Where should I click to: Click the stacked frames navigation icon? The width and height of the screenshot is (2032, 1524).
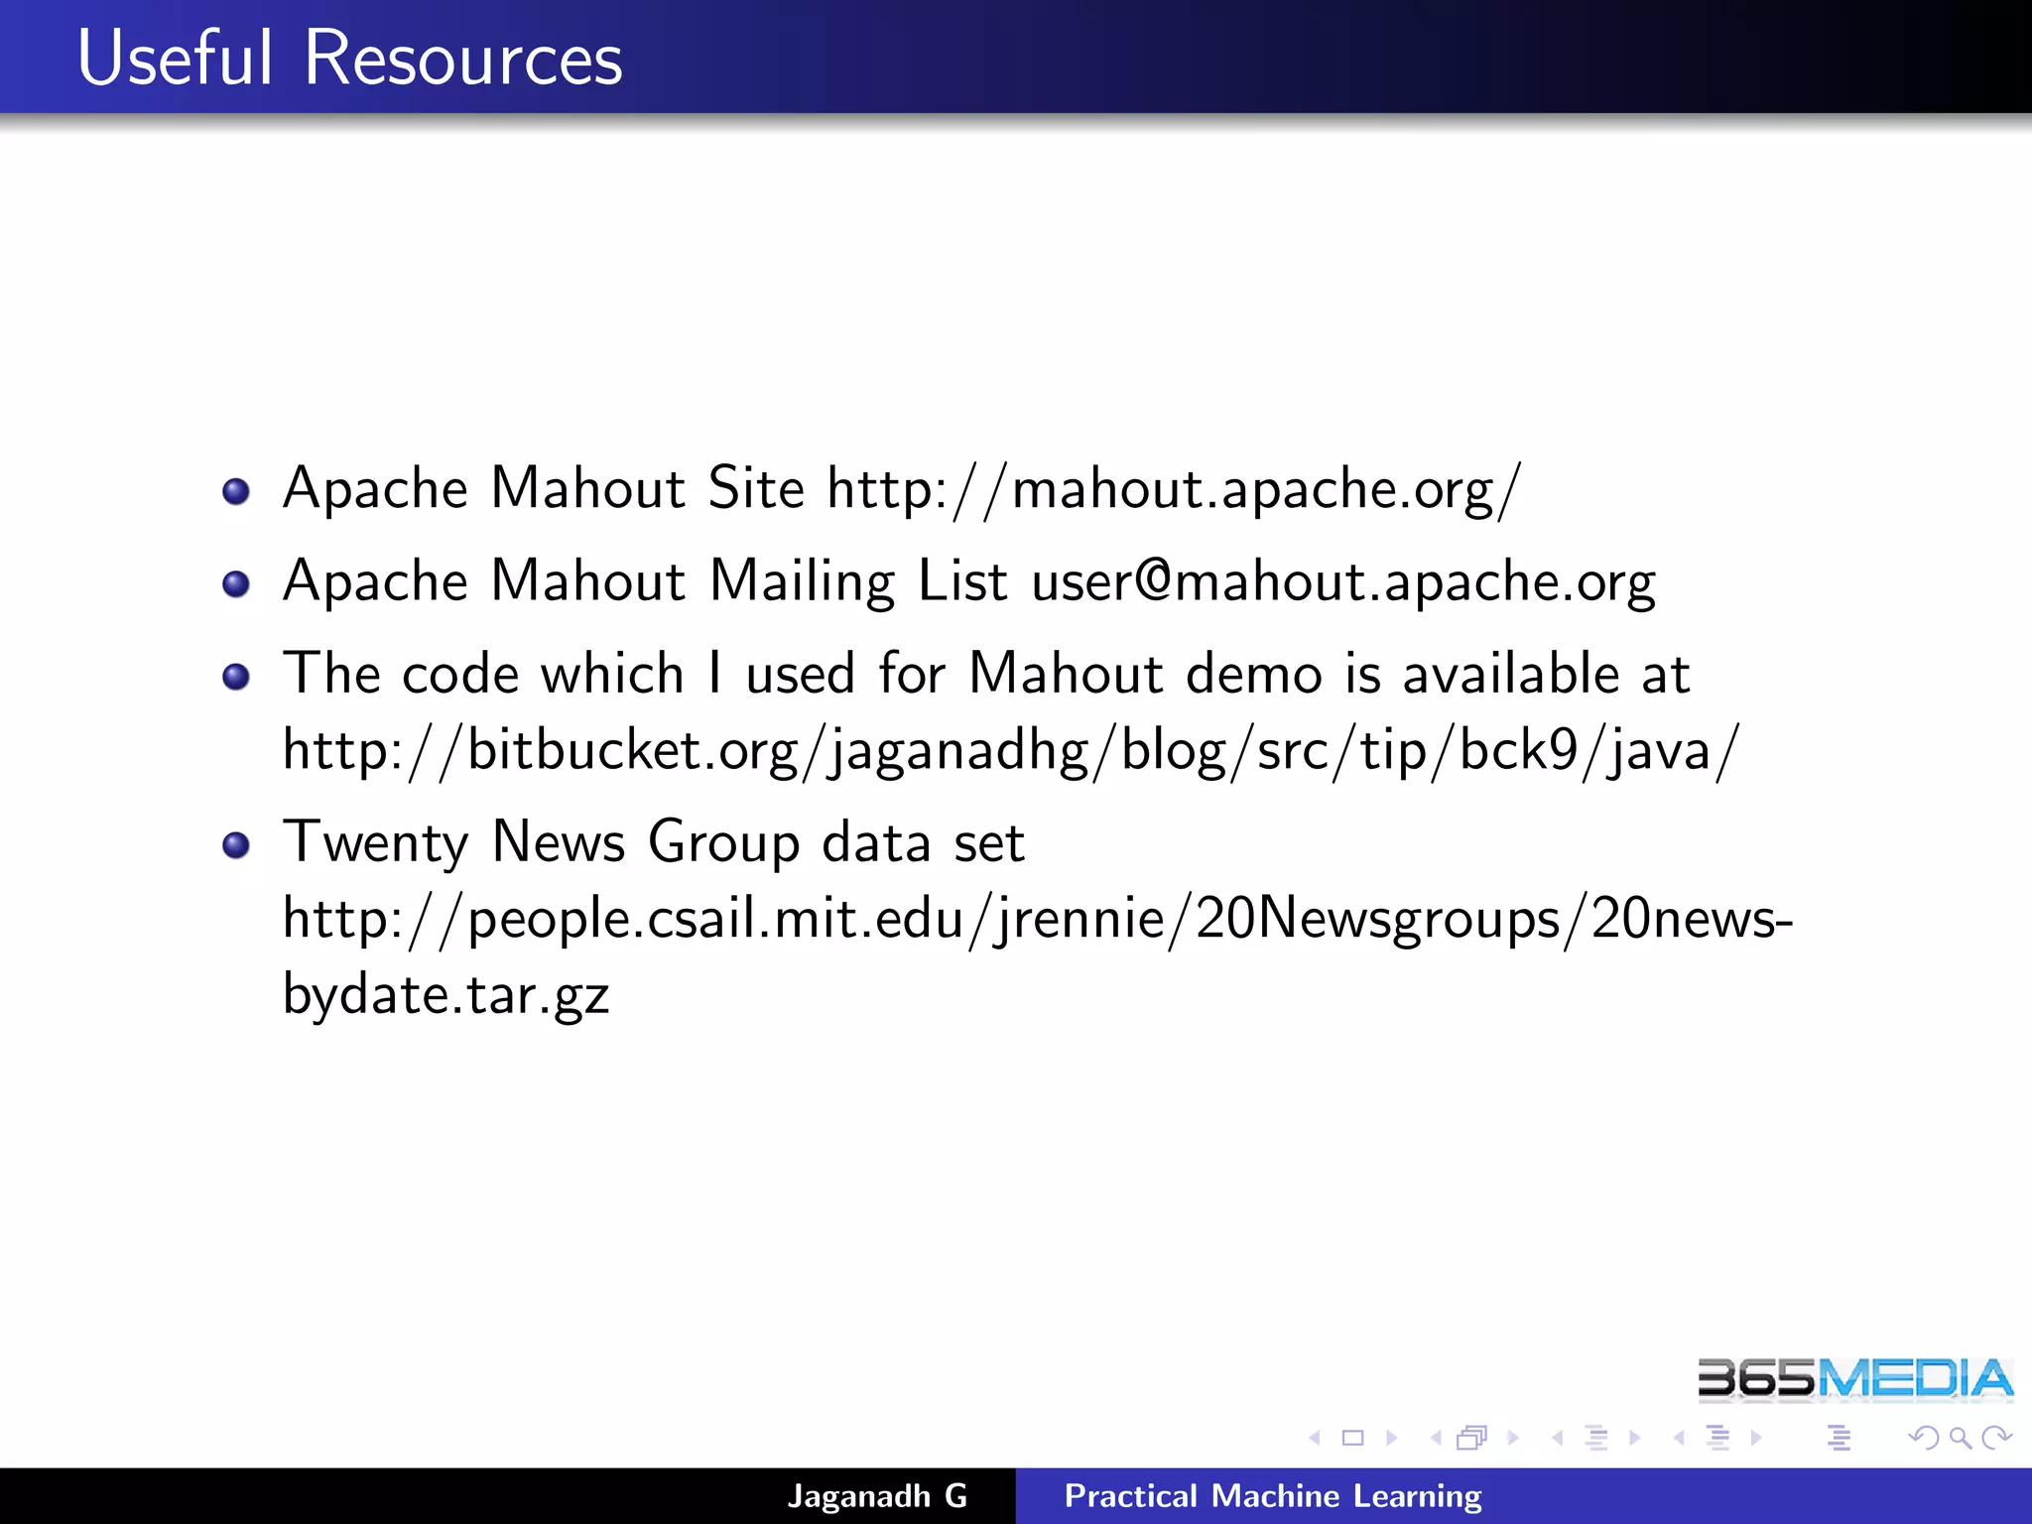[x=1472, y=1438]
